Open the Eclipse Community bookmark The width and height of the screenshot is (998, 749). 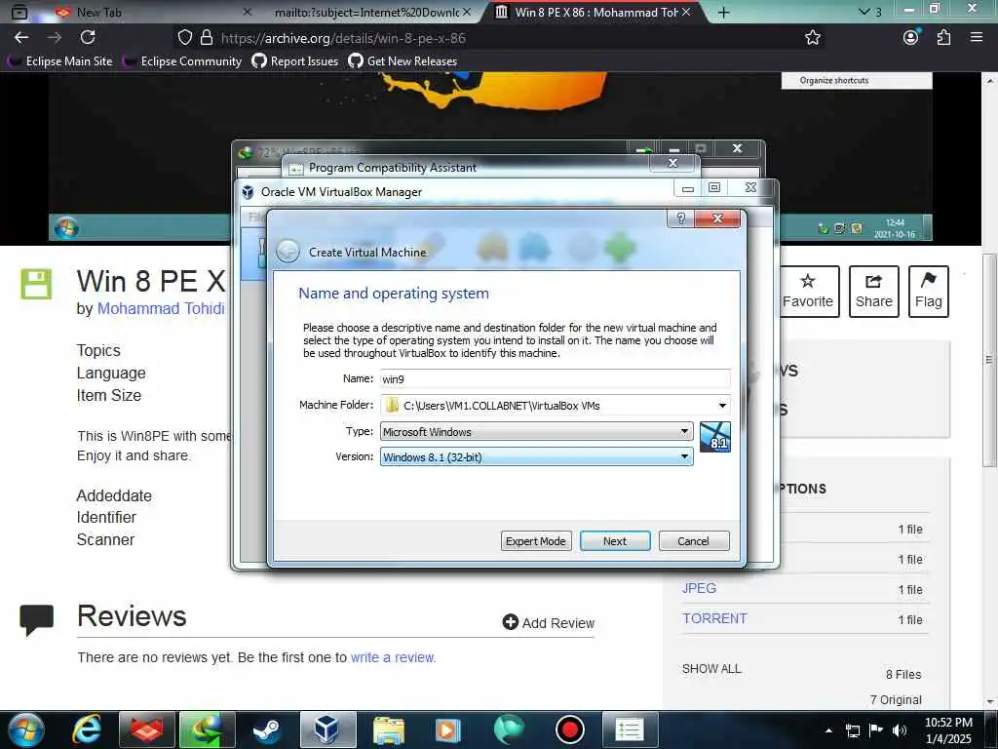tap(182, 61)
